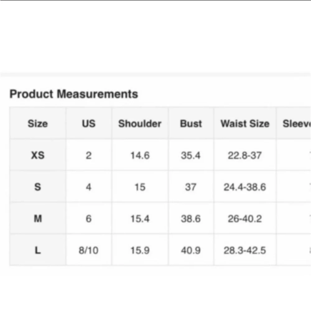This screenshot has height=311, width=311.
Task: Select the 14.6 shoulder value
Action: pos(140,155)
